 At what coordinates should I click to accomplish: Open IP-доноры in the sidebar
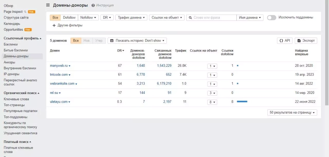pyautogui.click(x=12, y=74)
